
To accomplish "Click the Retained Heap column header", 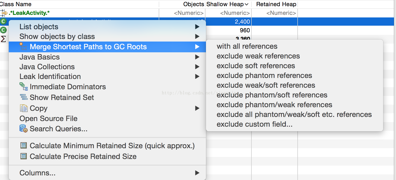I will pyautogui.click(x=276, y=4).
